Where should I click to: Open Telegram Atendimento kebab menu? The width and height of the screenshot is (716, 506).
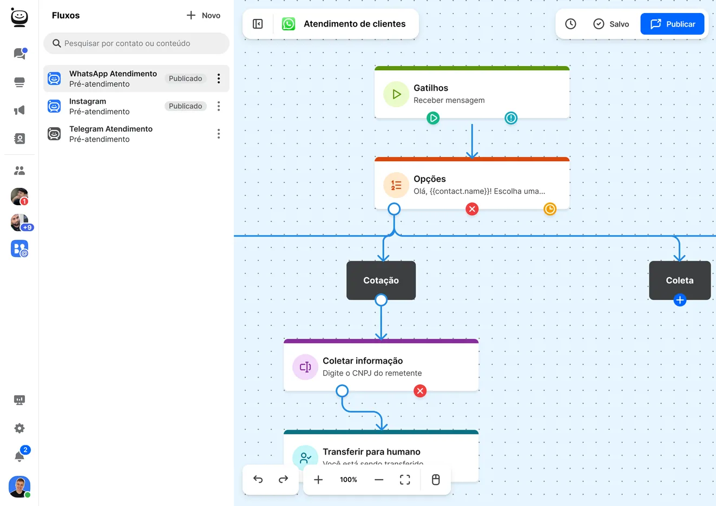pyautogui.click(x=219, y=134)
